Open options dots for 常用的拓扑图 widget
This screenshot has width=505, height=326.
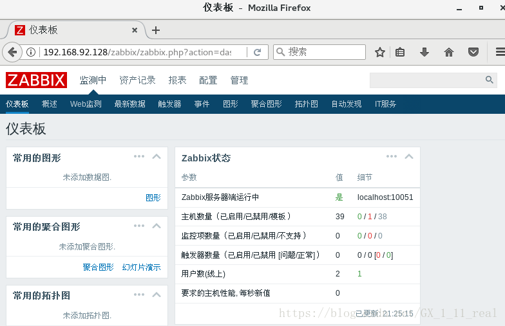139,294
